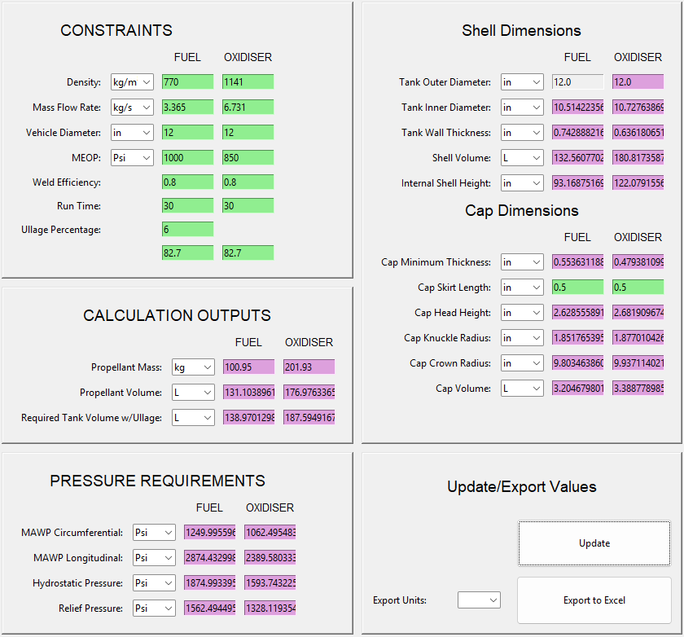Open Shell Volume unit dropdown
684x637 pixels.
click(x=522, y=157)
